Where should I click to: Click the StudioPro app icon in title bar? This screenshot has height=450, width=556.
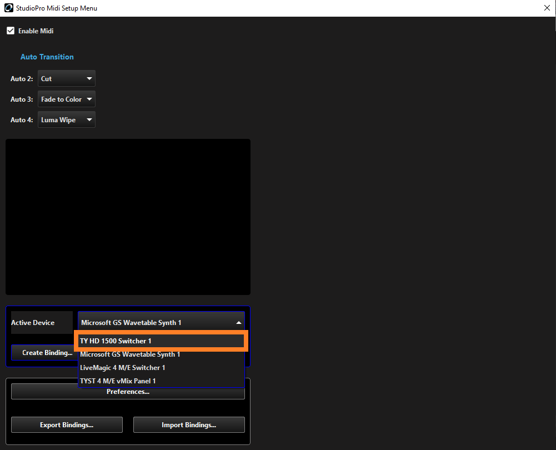click(x=8, y=8)
